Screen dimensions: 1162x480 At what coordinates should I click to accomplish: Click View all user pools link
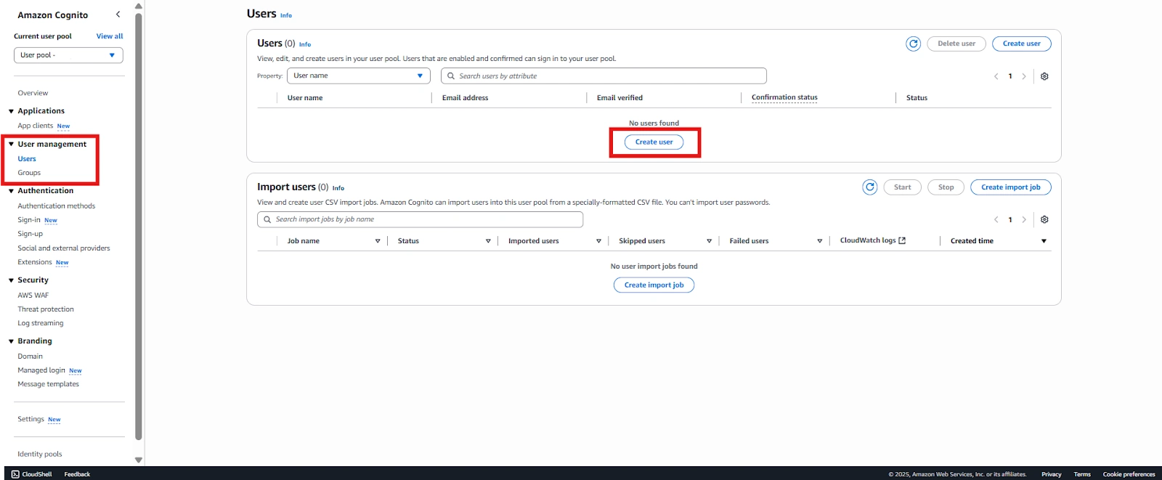(110, 36)
